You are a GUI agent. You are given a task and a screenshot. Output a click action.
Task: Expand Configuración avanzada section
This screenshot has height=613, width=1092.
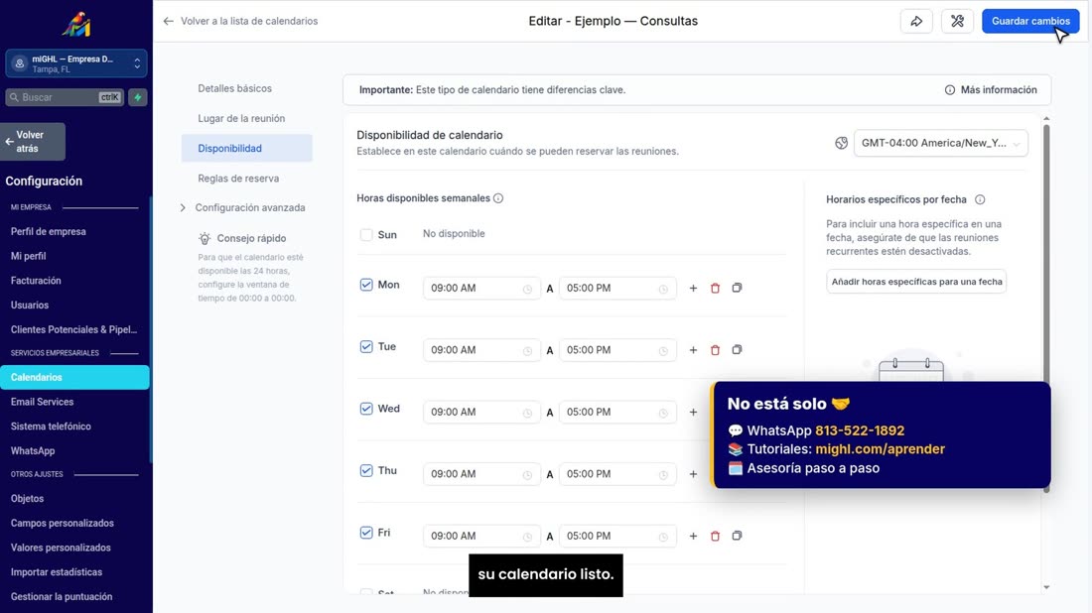(x=243, y=208)
